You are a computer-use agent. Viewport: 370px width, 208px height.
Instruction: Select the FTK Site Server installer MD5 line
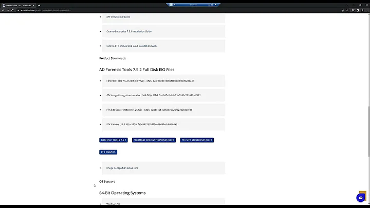coord(149,110)
